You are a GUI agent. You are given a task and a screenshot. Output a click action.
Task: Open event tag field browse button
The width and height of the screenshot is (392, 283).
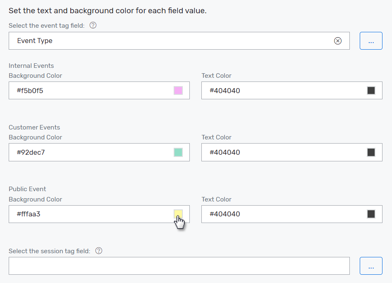click(x=371, y=41)
